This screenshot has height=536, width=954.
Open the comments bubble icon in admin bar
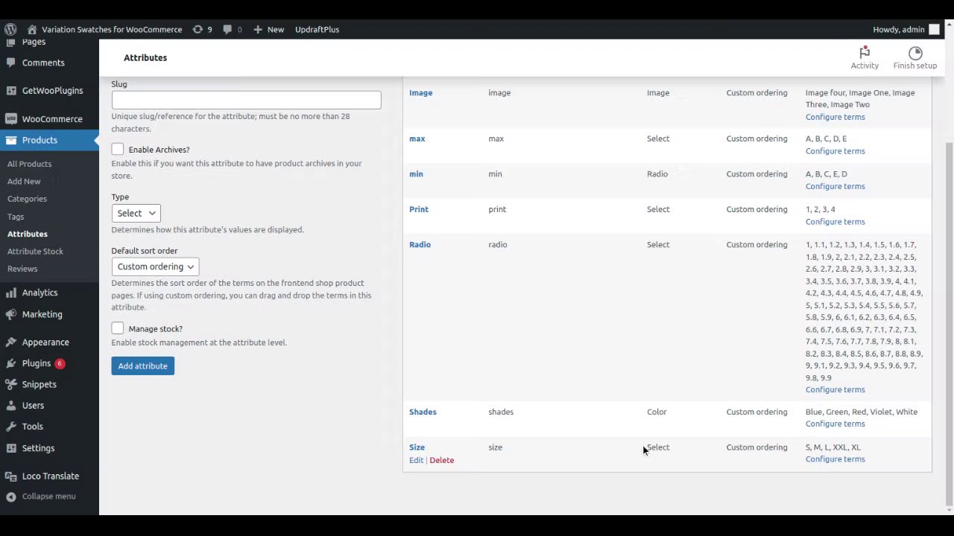tap(228, 30)
